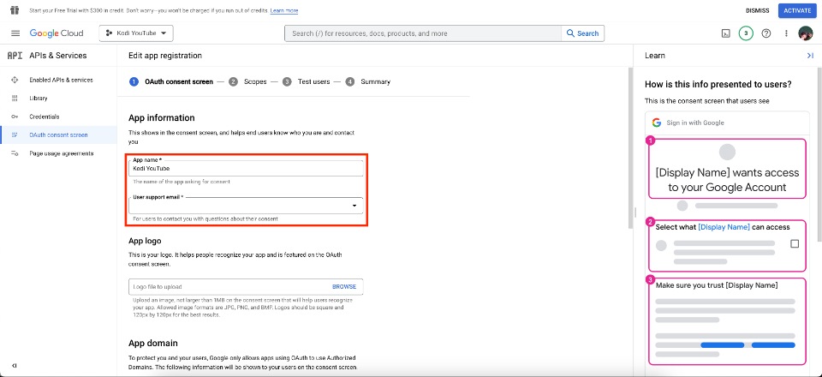Jump to step 3 Test users
Screen dimensions: 822x377
pyautogui.click(x=307, y=81)
